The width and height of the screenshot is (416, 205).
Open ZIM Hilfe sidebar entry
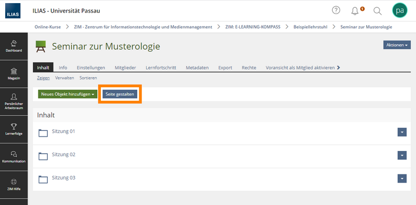[x=14, y=185]
